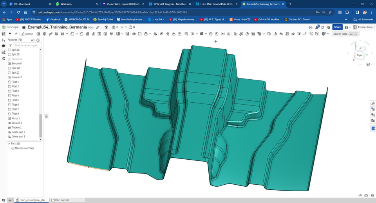Click the insert new element plus icon
Viewport: 376px width, 203px height.
(x=10, y=200)
